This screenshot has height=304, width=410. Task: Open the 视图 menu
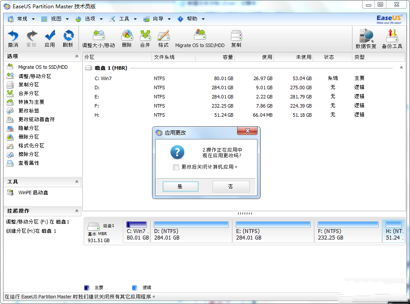tap(55, 19)
